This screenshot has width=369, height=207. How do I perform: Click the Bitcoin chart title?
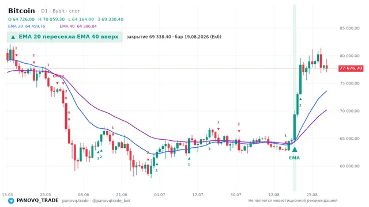[21, 11]
